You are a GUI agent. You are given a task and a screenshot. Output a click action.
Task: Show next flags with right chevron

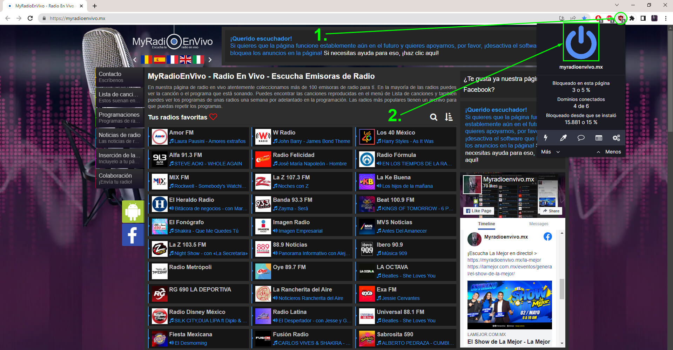(x=210, y=60)
